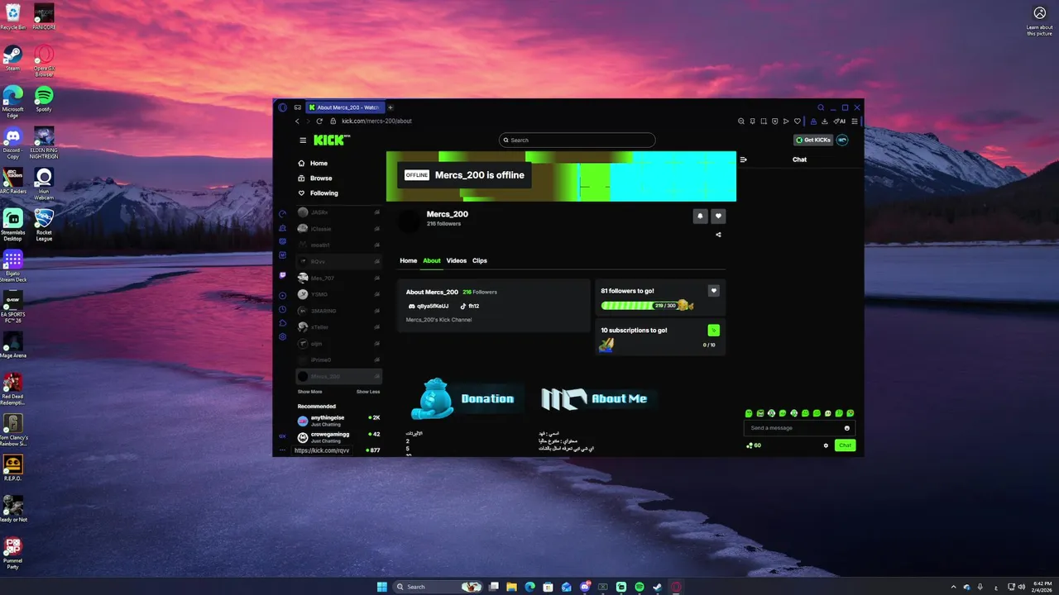The width and height of the screenshot is (1059, 595).
Task: Go back in Opera GX browser
Action: point(297,121)
